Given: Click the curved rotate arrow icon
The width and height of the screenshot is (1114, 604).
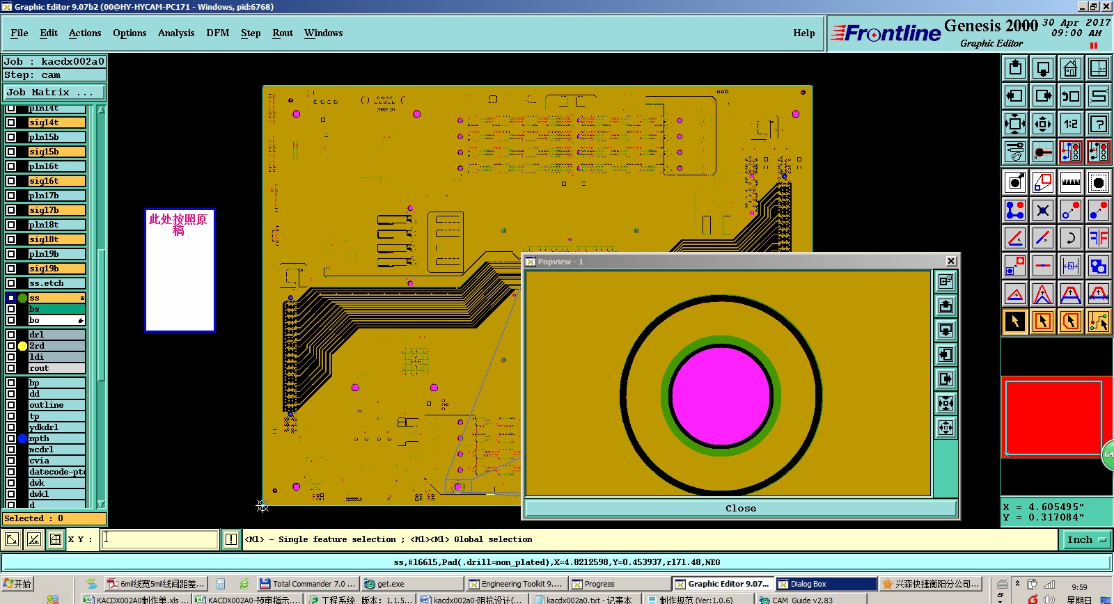Looking at the screenshot, I should point(1071,238).
